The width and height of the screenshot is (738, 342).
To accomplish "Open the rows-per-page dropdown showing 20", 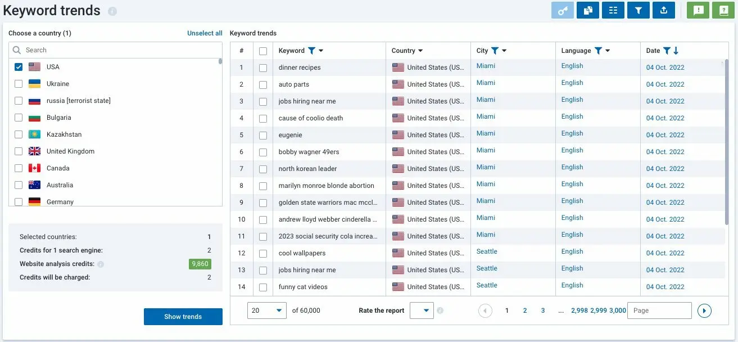I will tap(266, 310).
